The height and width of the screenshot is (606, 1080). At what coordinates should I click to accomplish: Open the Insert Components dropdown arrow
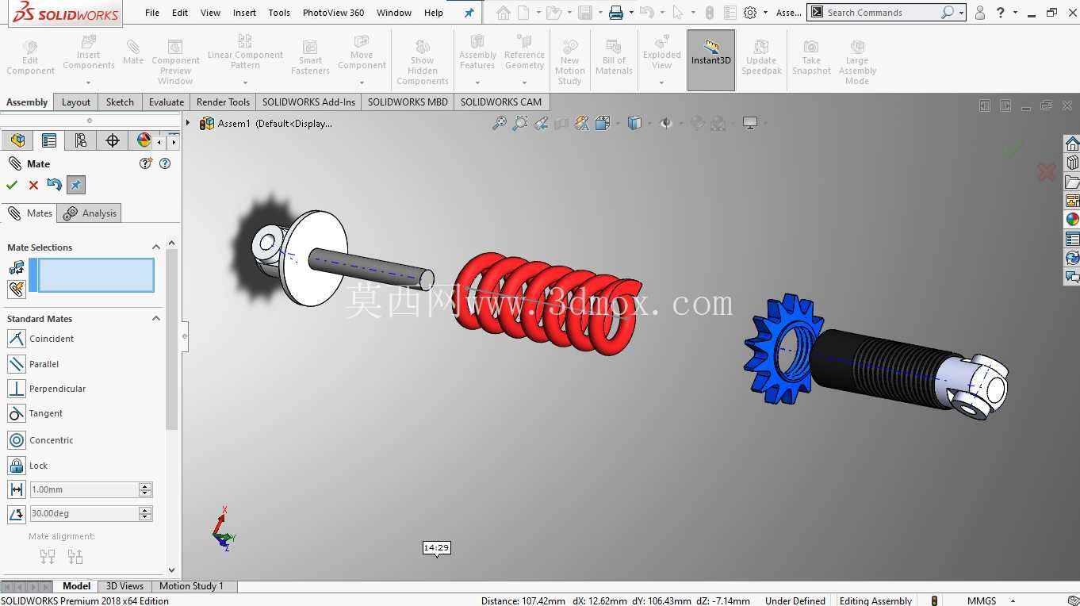click(88, 82)
